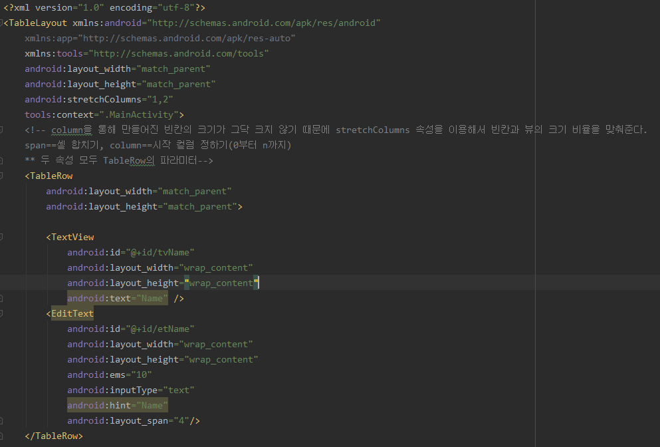This screenshot has width=660, height=447.
Task: Click TextView's android:layout_height="wrap_content" caret line
Action: (163, 283)
